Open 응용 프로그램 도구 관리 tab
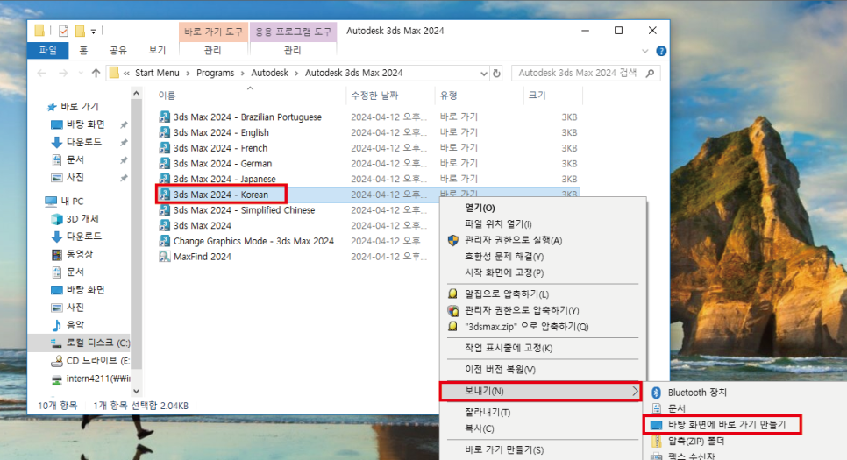Screen dimensions: 847x460 click(292, 50)
